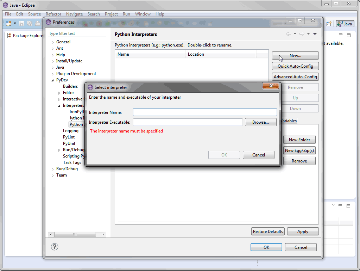Collapse the PyDev tree node
The image size is (360, 271).
coord(52,80)
